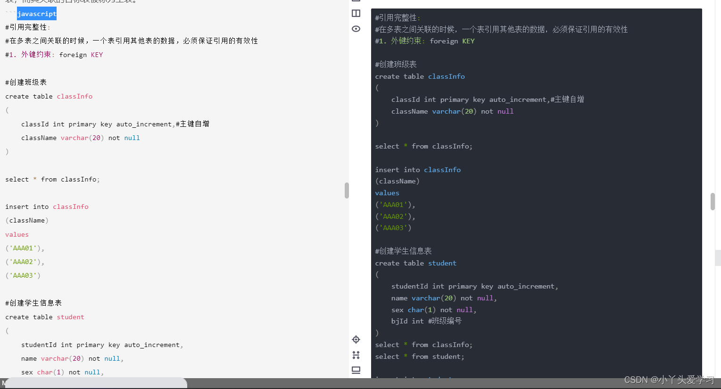Click '#创建班级表' comment in the editor pane
The image size is (721, 389).
26,83
